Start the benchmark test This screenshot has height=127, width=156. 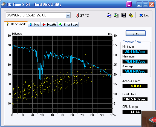point(135,33)
